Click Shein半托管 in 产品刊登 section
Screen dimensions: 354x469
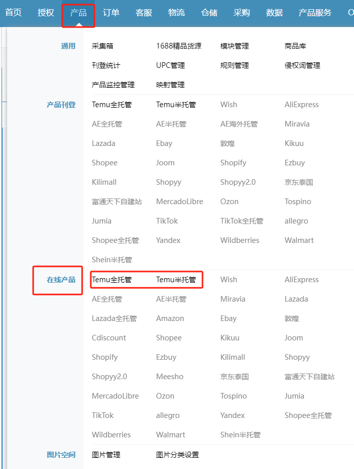point(112,260)
